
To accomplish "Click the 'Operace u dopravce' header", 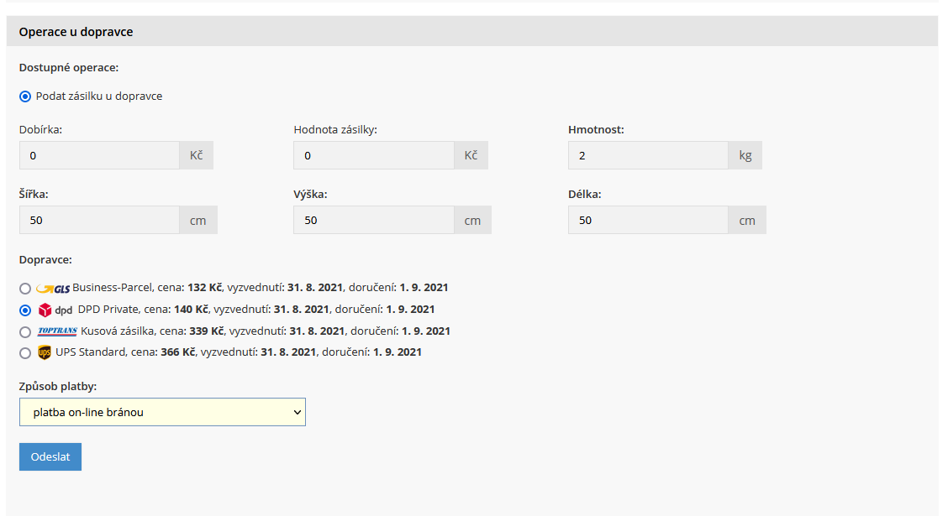I will point(76,32).
